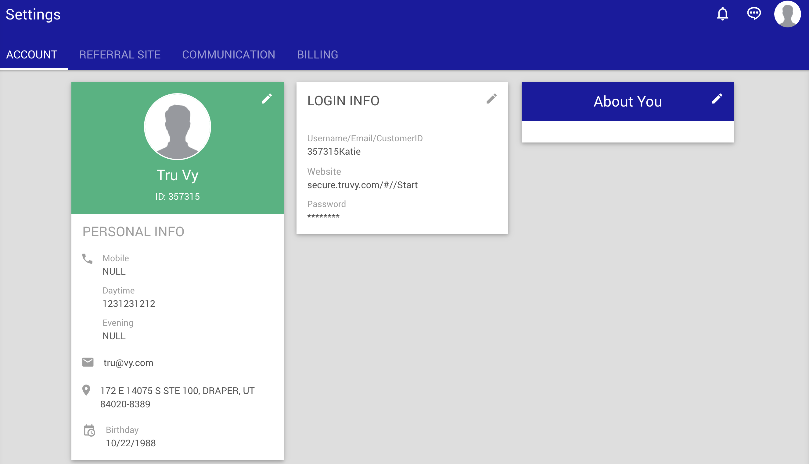Click the envelope icon beside tru@vy.com
The height and width of the screenshot is (464, 809).
click(88, 362)
